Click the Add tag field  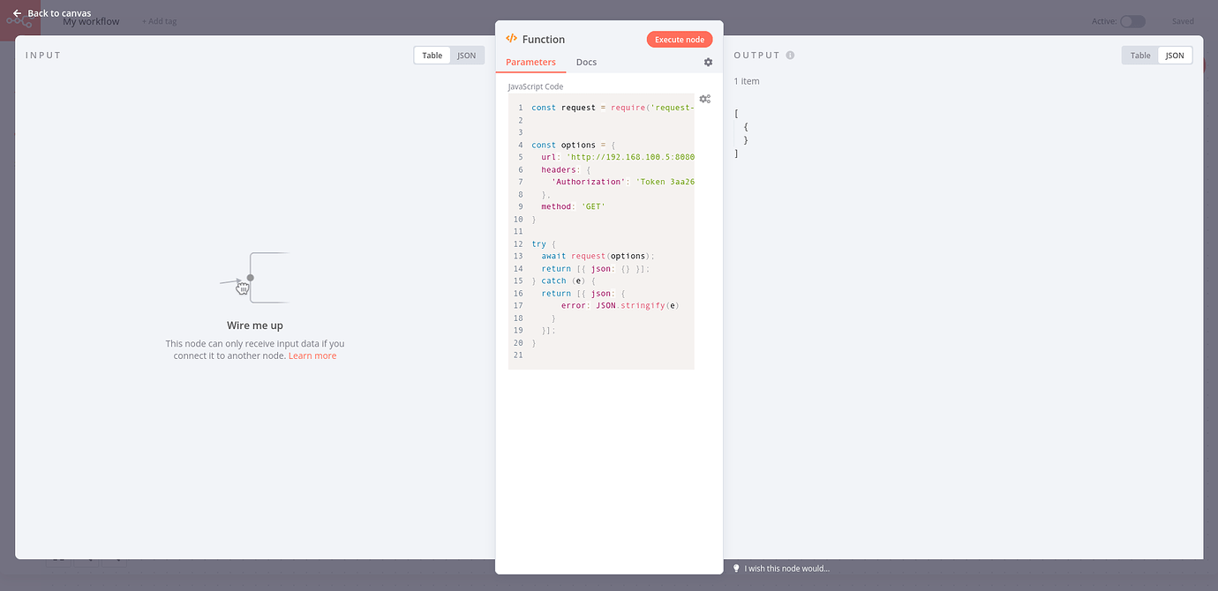point(160,21)
